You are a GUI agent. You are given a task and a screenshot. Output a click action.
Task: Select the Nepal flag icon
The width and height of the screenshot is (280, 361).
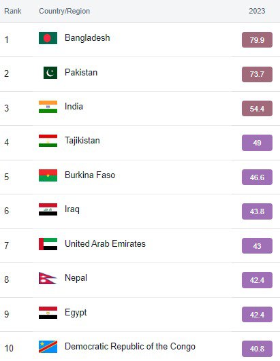pyautogui.click(x=48, y=278)
